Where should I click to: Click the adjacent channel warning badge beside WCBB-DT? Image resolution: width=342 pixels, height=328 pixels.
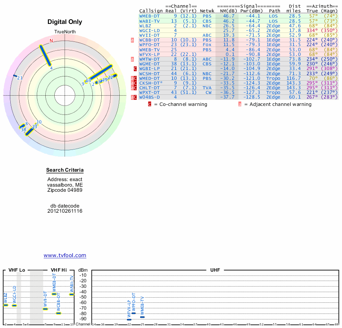tap(133, 40)
